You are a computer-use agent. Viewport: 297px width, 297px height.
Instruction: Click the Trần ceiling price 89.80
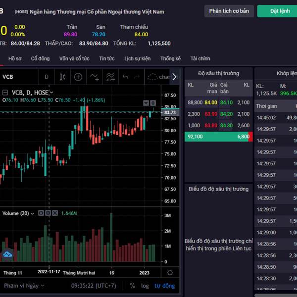70,34
